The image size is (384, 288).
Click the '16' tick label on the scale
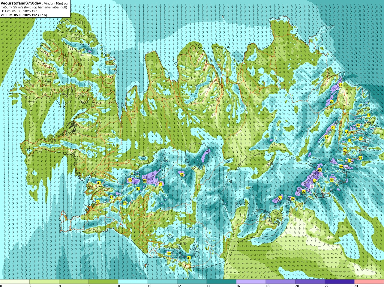click(238, 286)
